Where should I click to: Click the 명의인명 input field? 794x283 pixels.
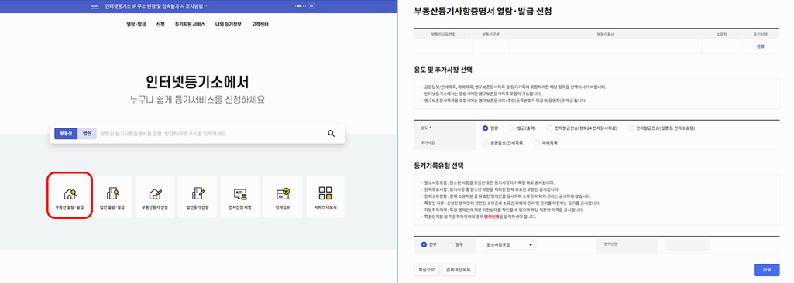coord(687,244)
